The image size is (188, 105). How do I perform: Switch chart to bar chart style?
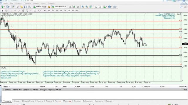tap(70, 7)
